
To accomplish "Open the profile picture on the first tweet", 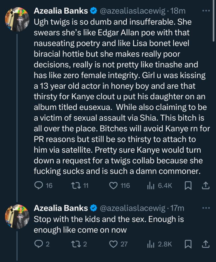I will click(x=17, y=19).
